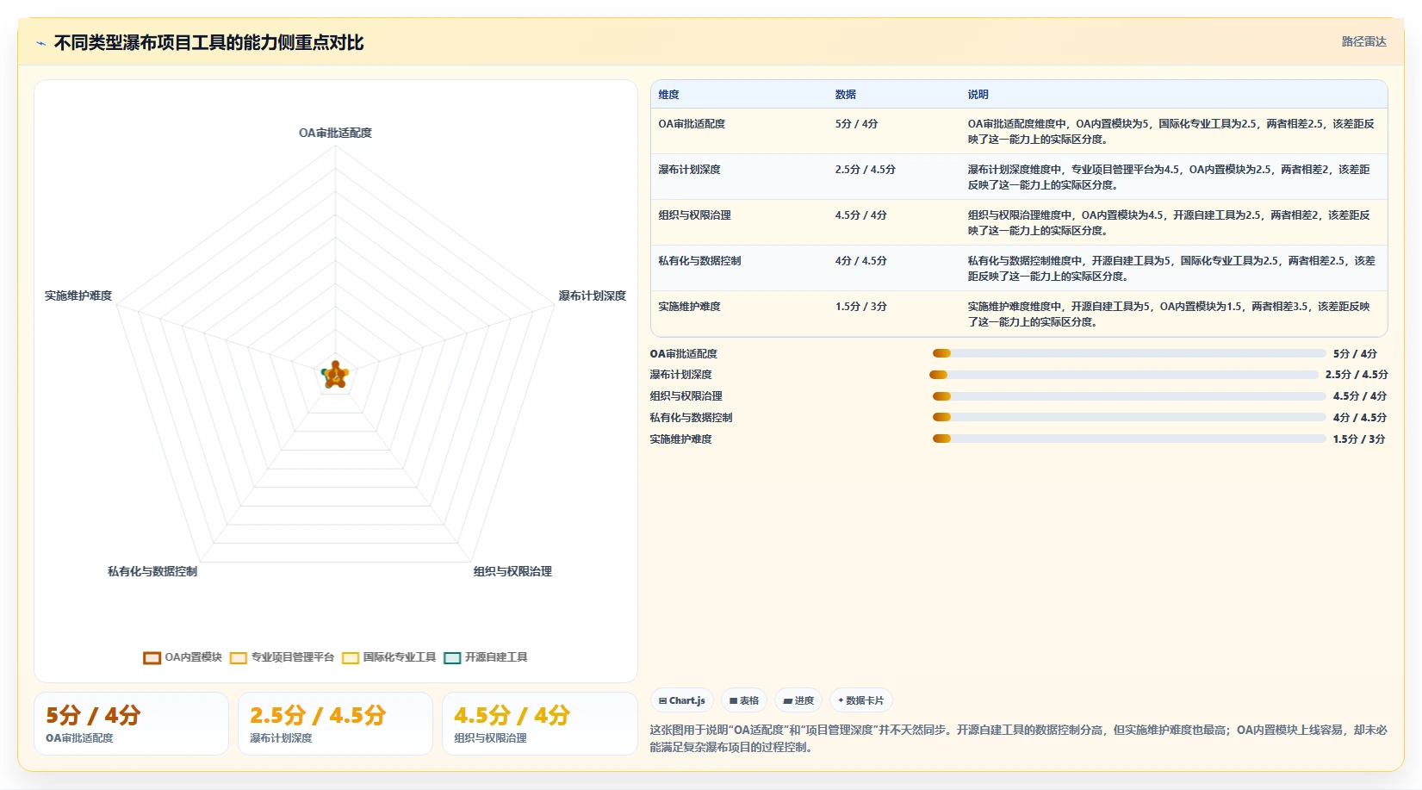Click the OA审批适配度 progress bar
Viewport: 1422px width, 790px height.
pos(1129,353)
